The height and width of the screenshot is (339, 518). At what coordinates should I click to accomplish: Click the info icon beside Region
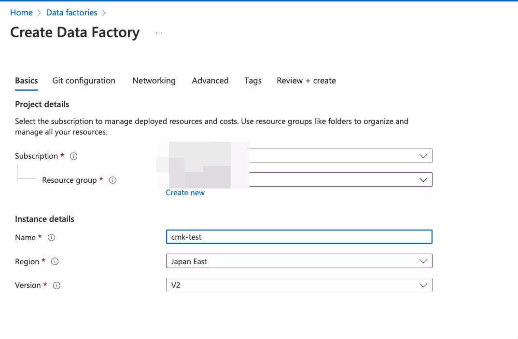(x=55, y=261)
